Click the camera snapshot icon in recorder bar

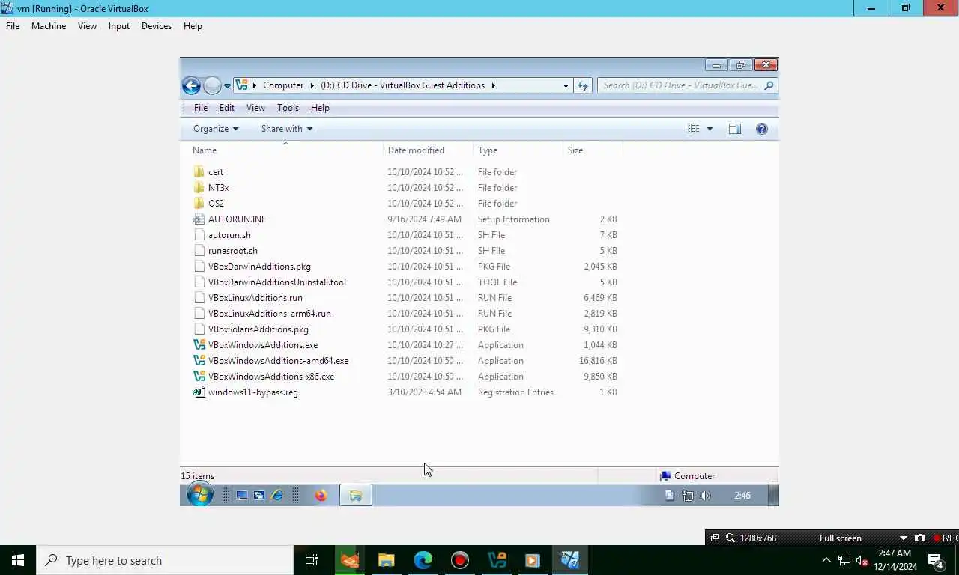click(920, 538)
